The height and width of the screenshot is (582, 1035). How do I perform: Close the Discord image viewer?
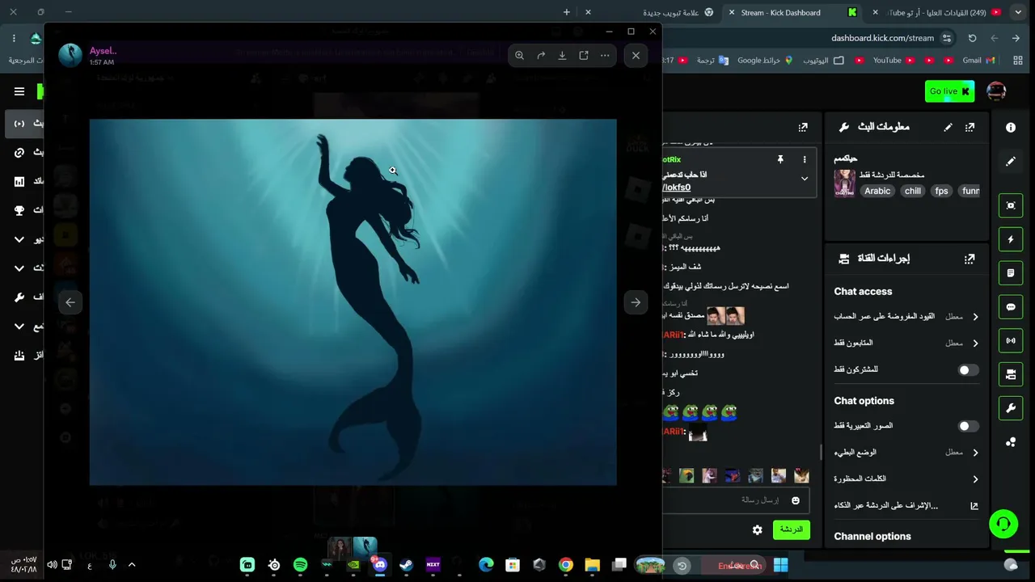click(x=636, y=56)
